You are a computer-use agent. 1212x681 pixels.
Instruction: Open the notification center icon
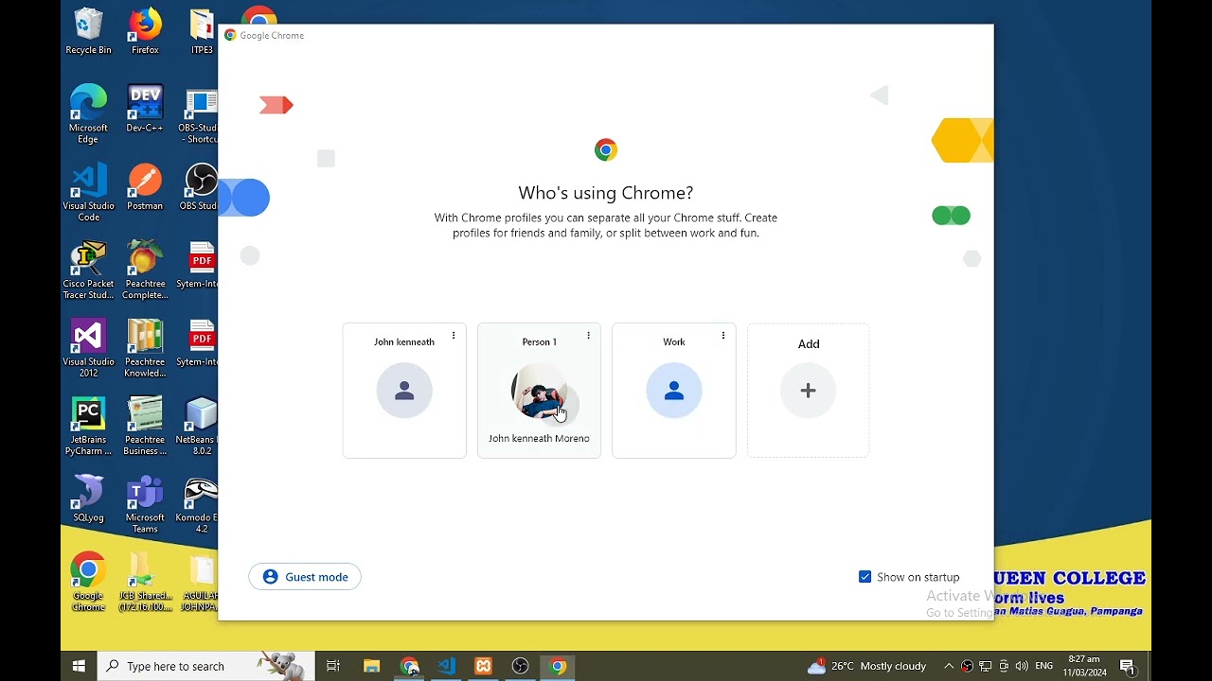[1127, 666]
